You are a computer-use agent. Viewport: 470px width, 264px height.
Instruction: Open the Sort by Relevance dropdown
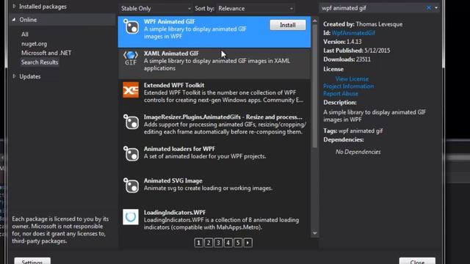pos(256,8)
